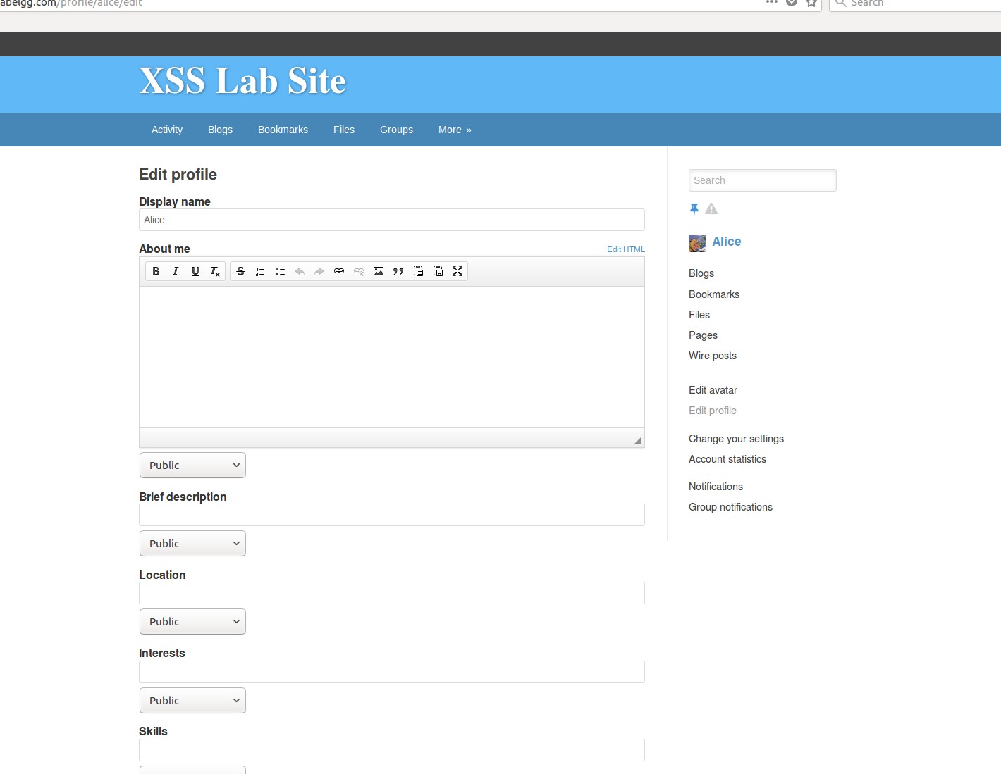Viewport: 1001px width, 774px height.
Task: Expand Brief description access dropdown
Action: (192, 544)
